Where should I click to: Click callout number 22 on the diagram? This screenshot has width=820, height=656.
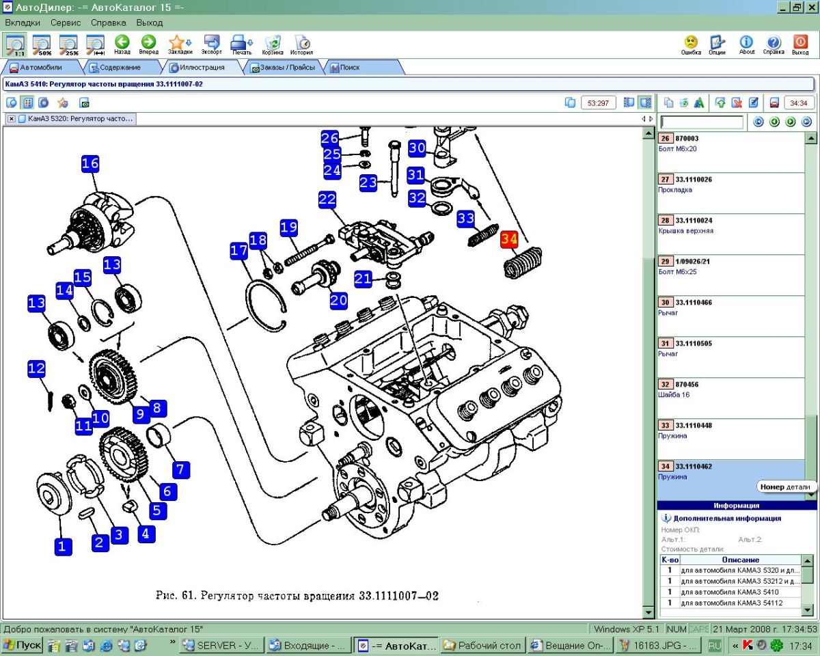click(x=327, y=200)
